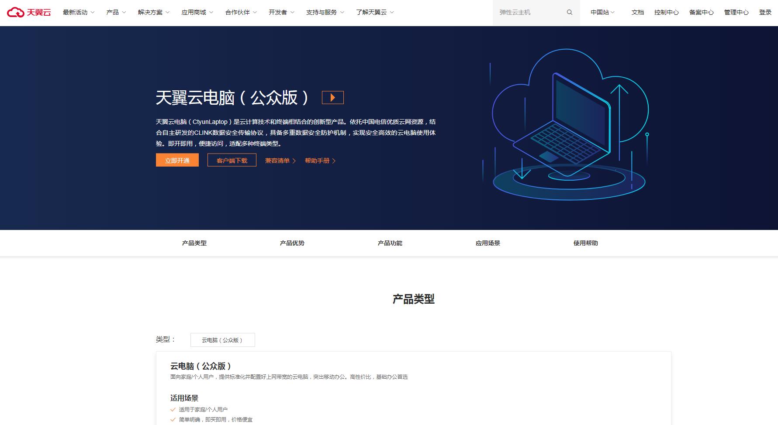Click the 客户端下载 button
The height and width of the screenshot is (425, 778).
click(232, 160)
